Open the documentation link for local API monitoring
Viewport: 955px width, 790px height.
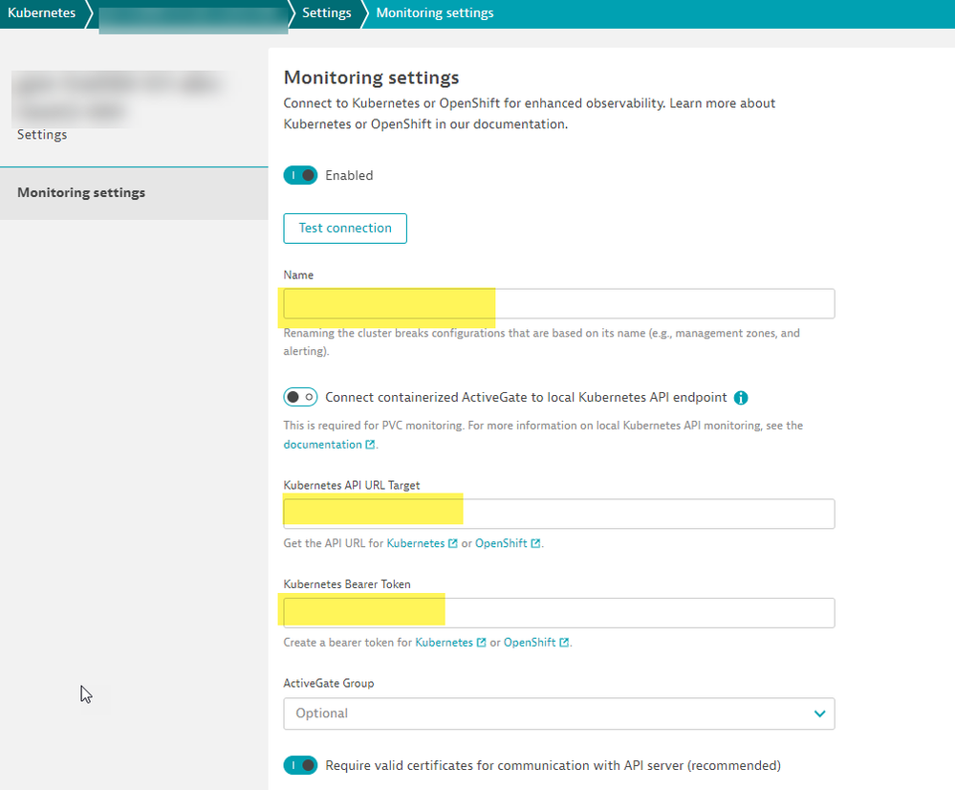point(323,445)
